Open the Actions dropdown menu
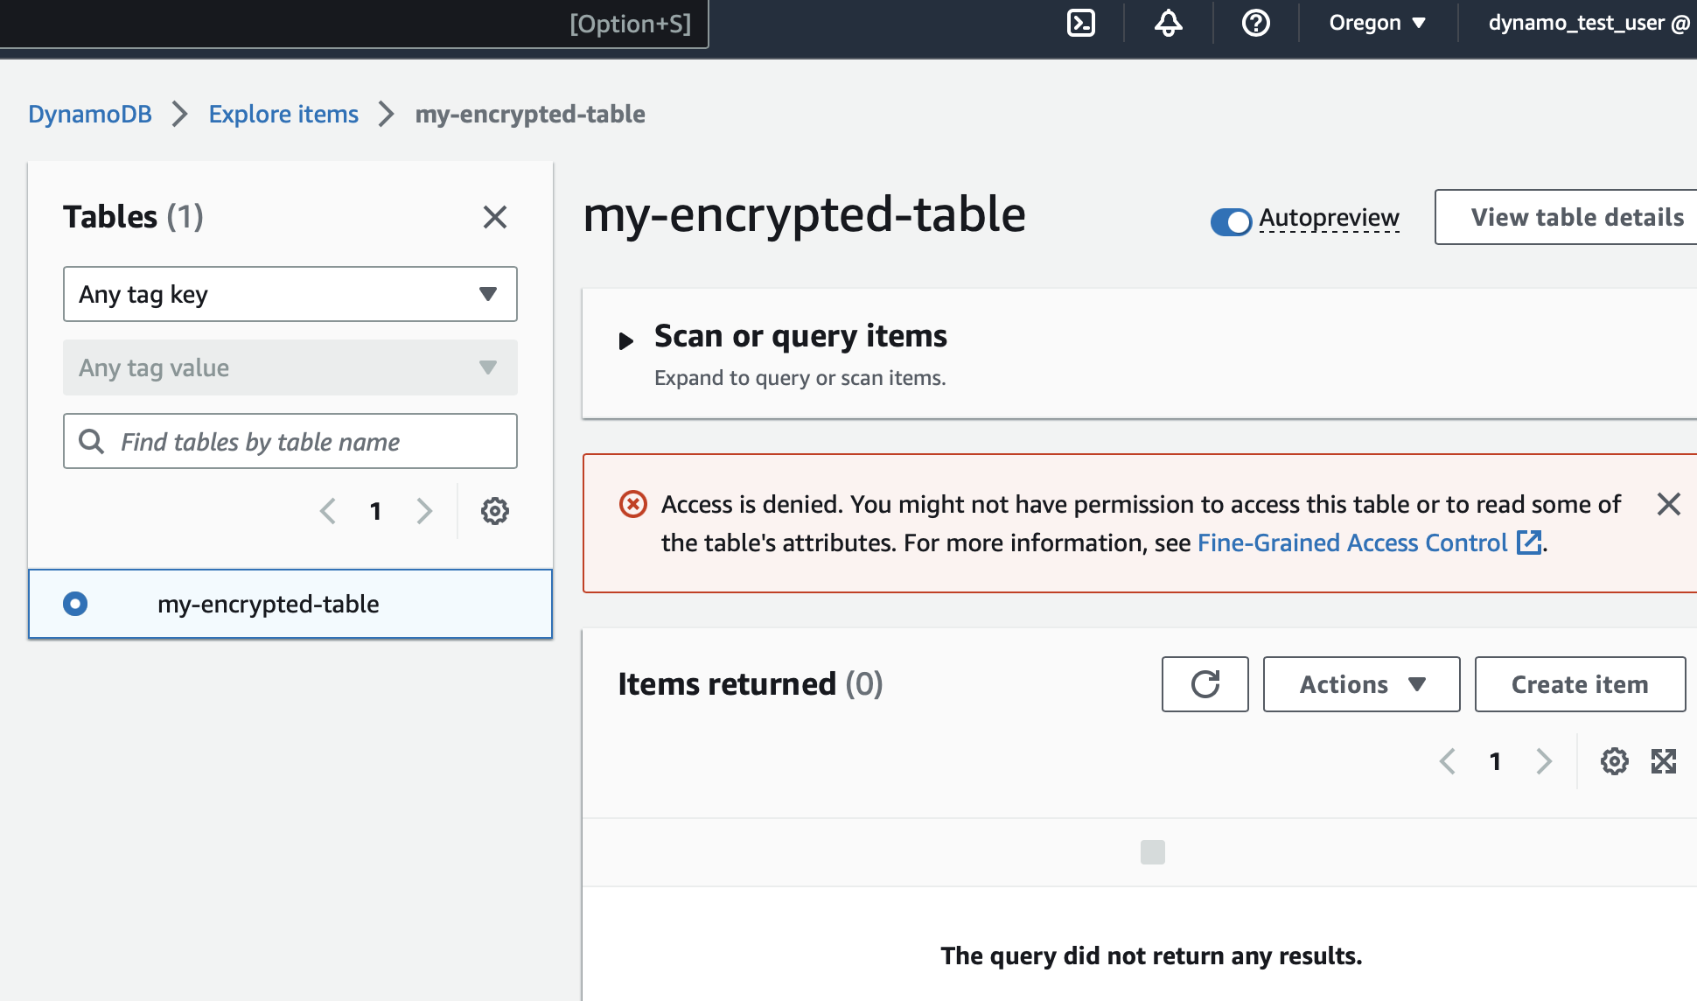Viewport: 1697px width, 1001px height. (1361, 684)
